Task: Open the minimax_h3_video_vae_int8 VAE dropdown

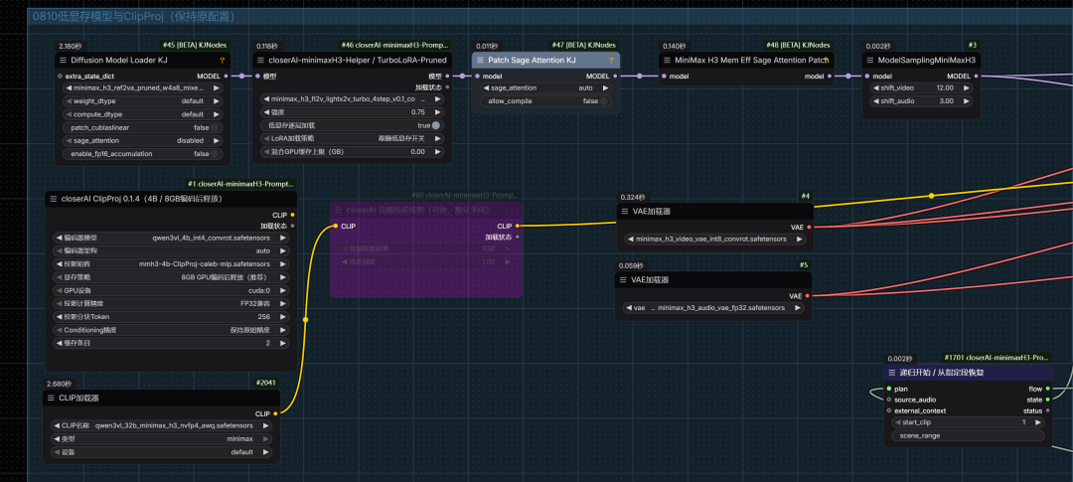Action: (715, 239)
